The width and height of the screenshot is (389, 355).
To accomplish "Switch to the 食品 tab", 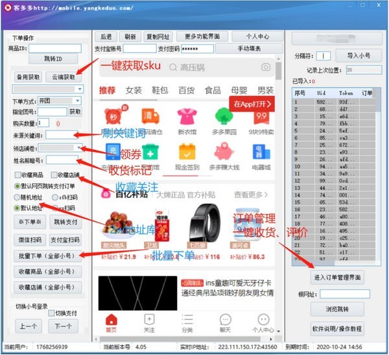I will point(213,90).
